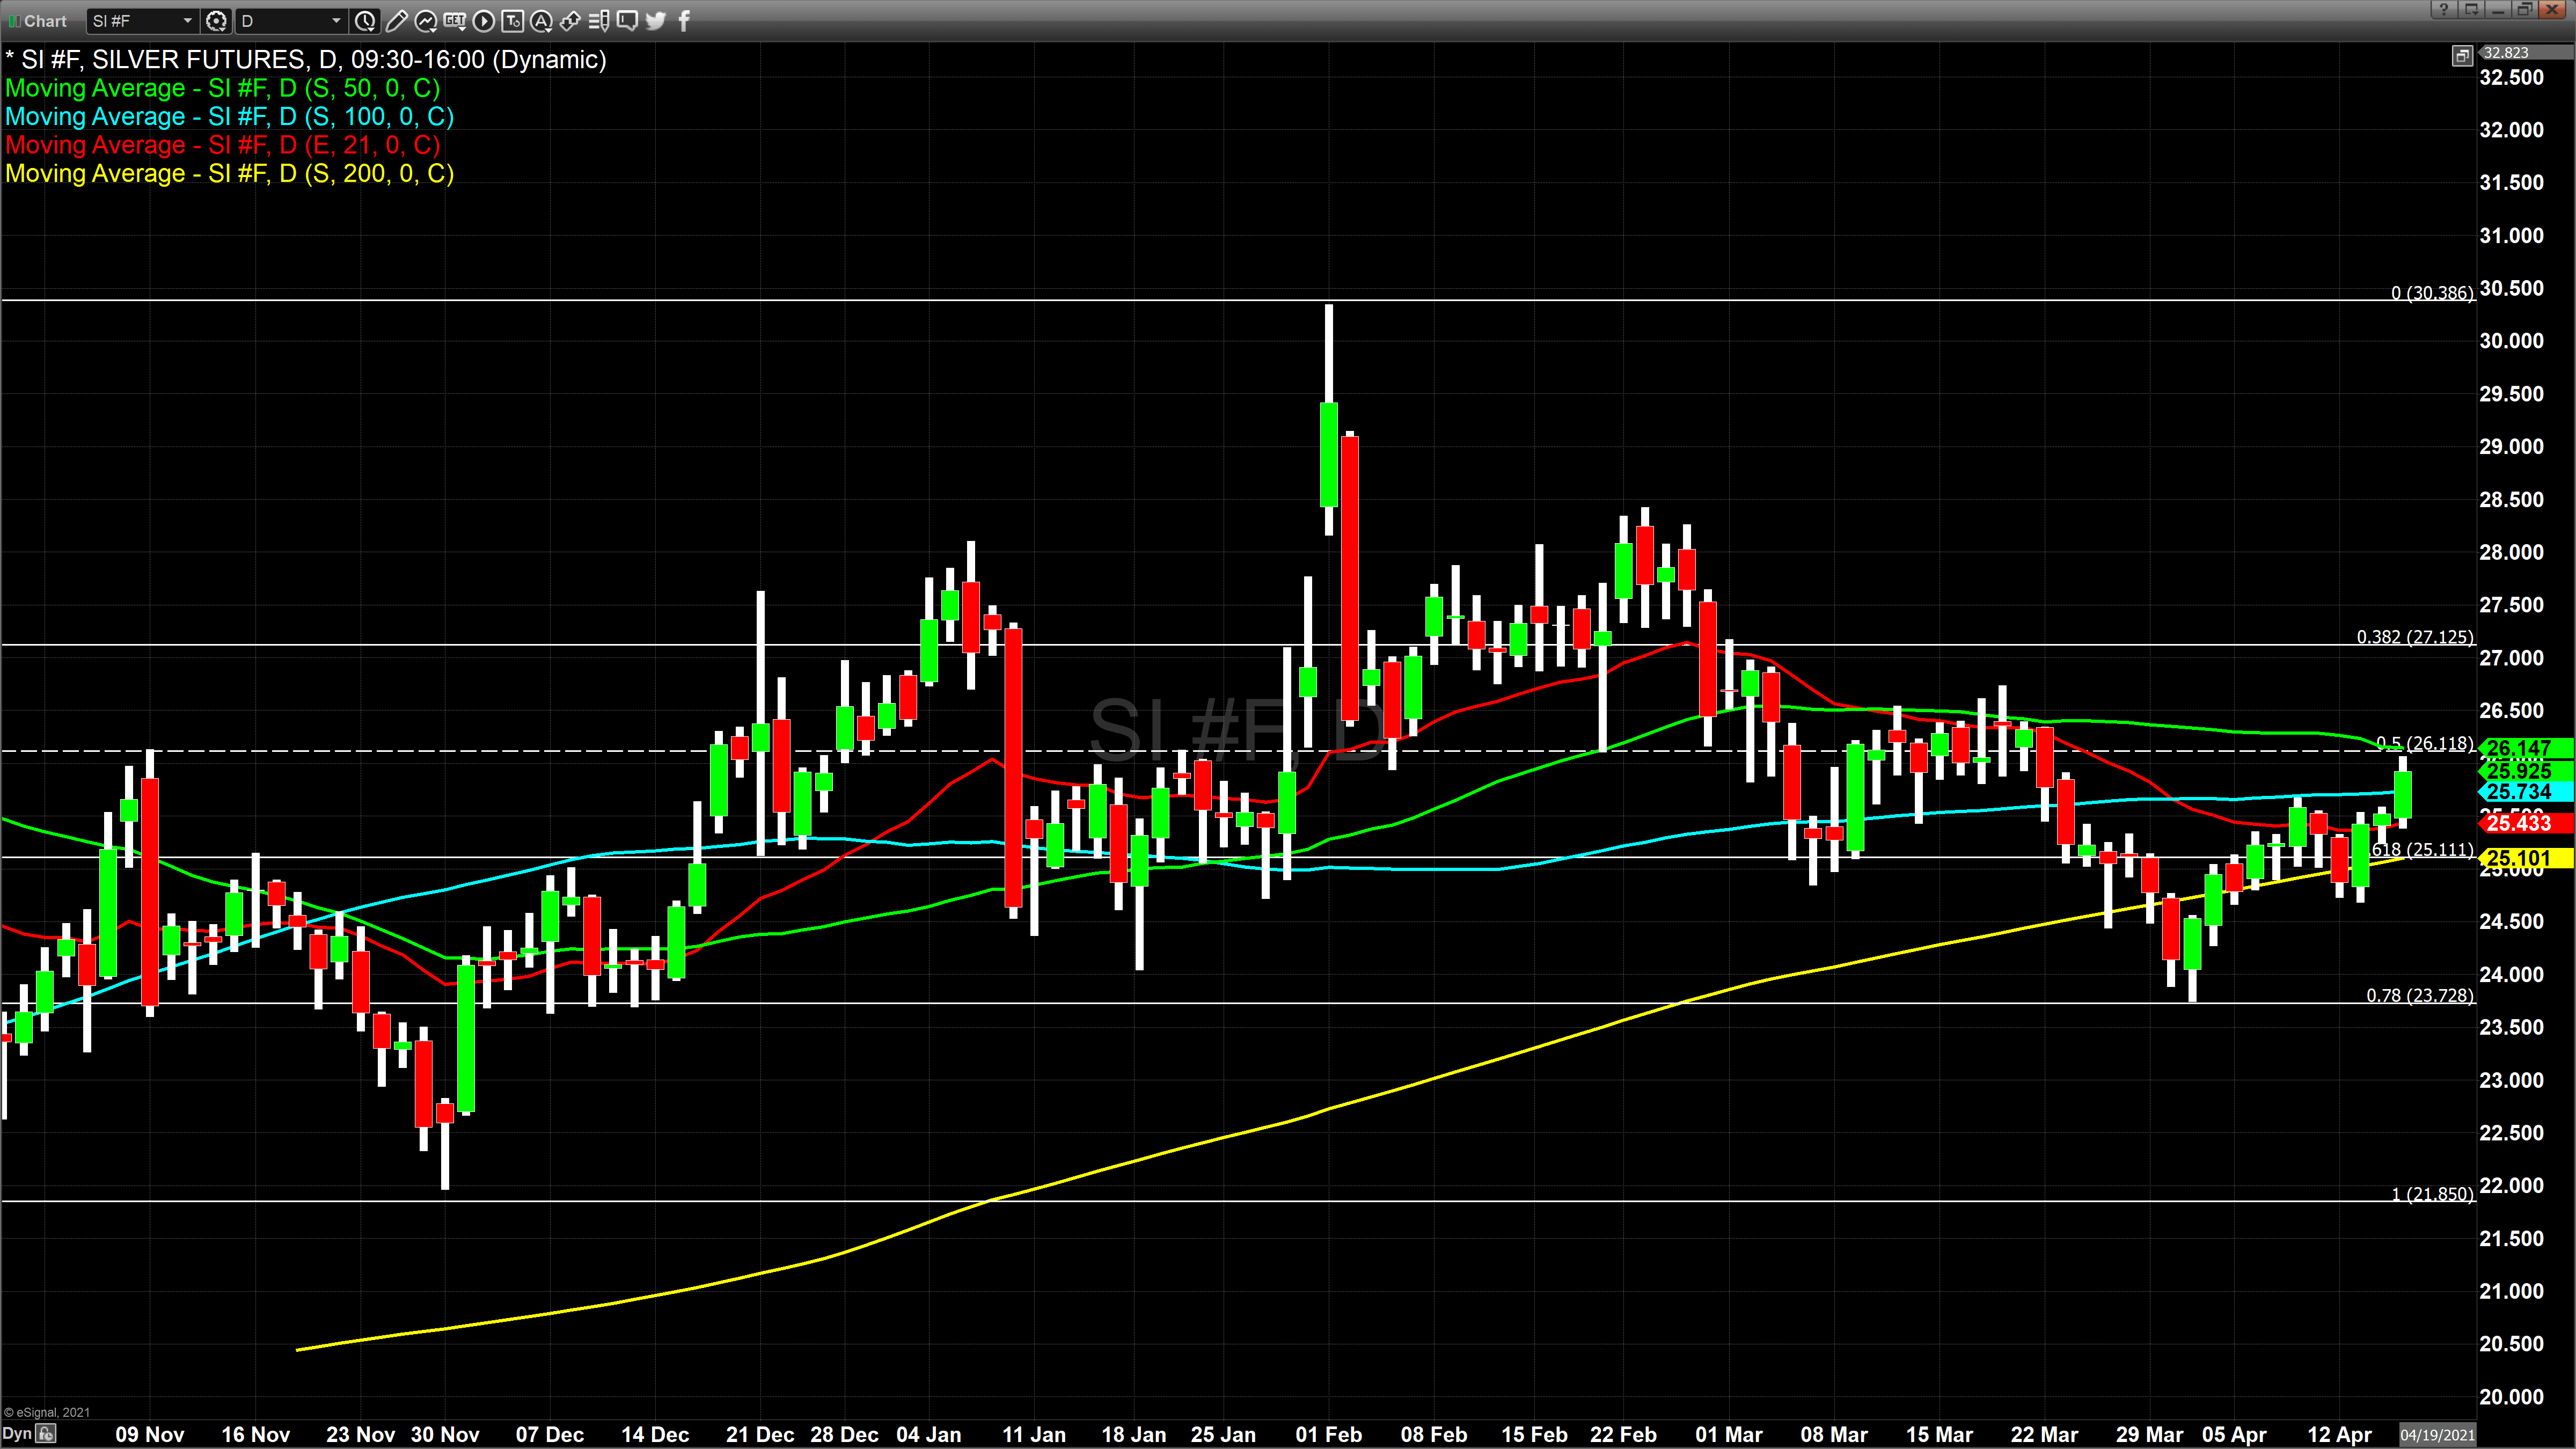This screenshot has width=2576, height=1449.
Task: Open the studies trend-line icon menu
Action: coord(425,20)
